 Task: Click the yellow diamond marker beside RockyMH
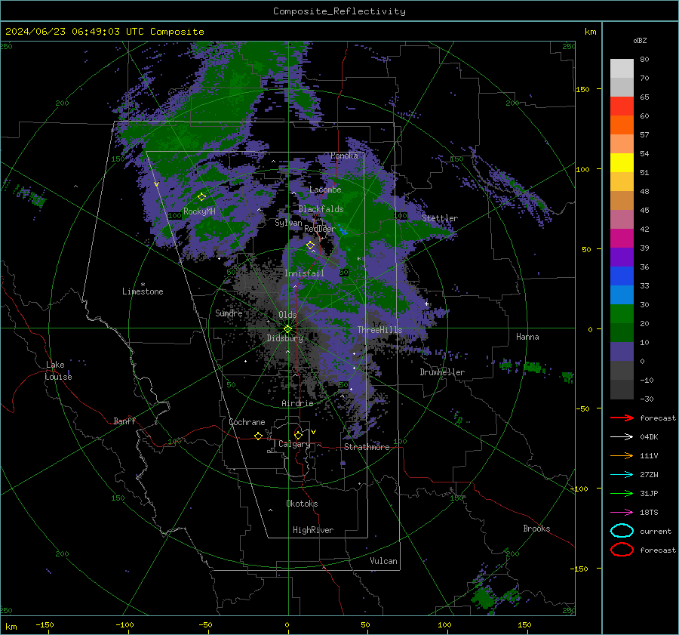tap(201, 197)
